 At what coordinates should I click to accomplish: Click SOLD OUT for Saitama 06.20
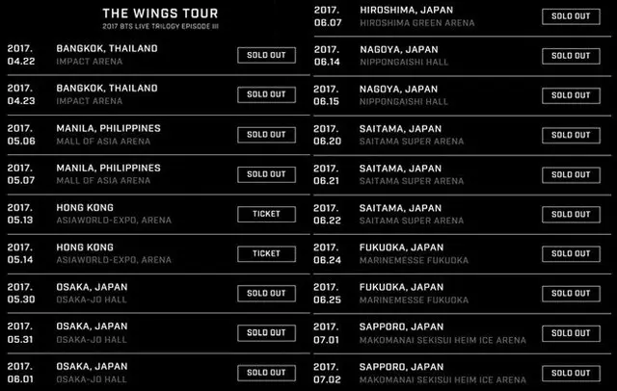point(571,135)
